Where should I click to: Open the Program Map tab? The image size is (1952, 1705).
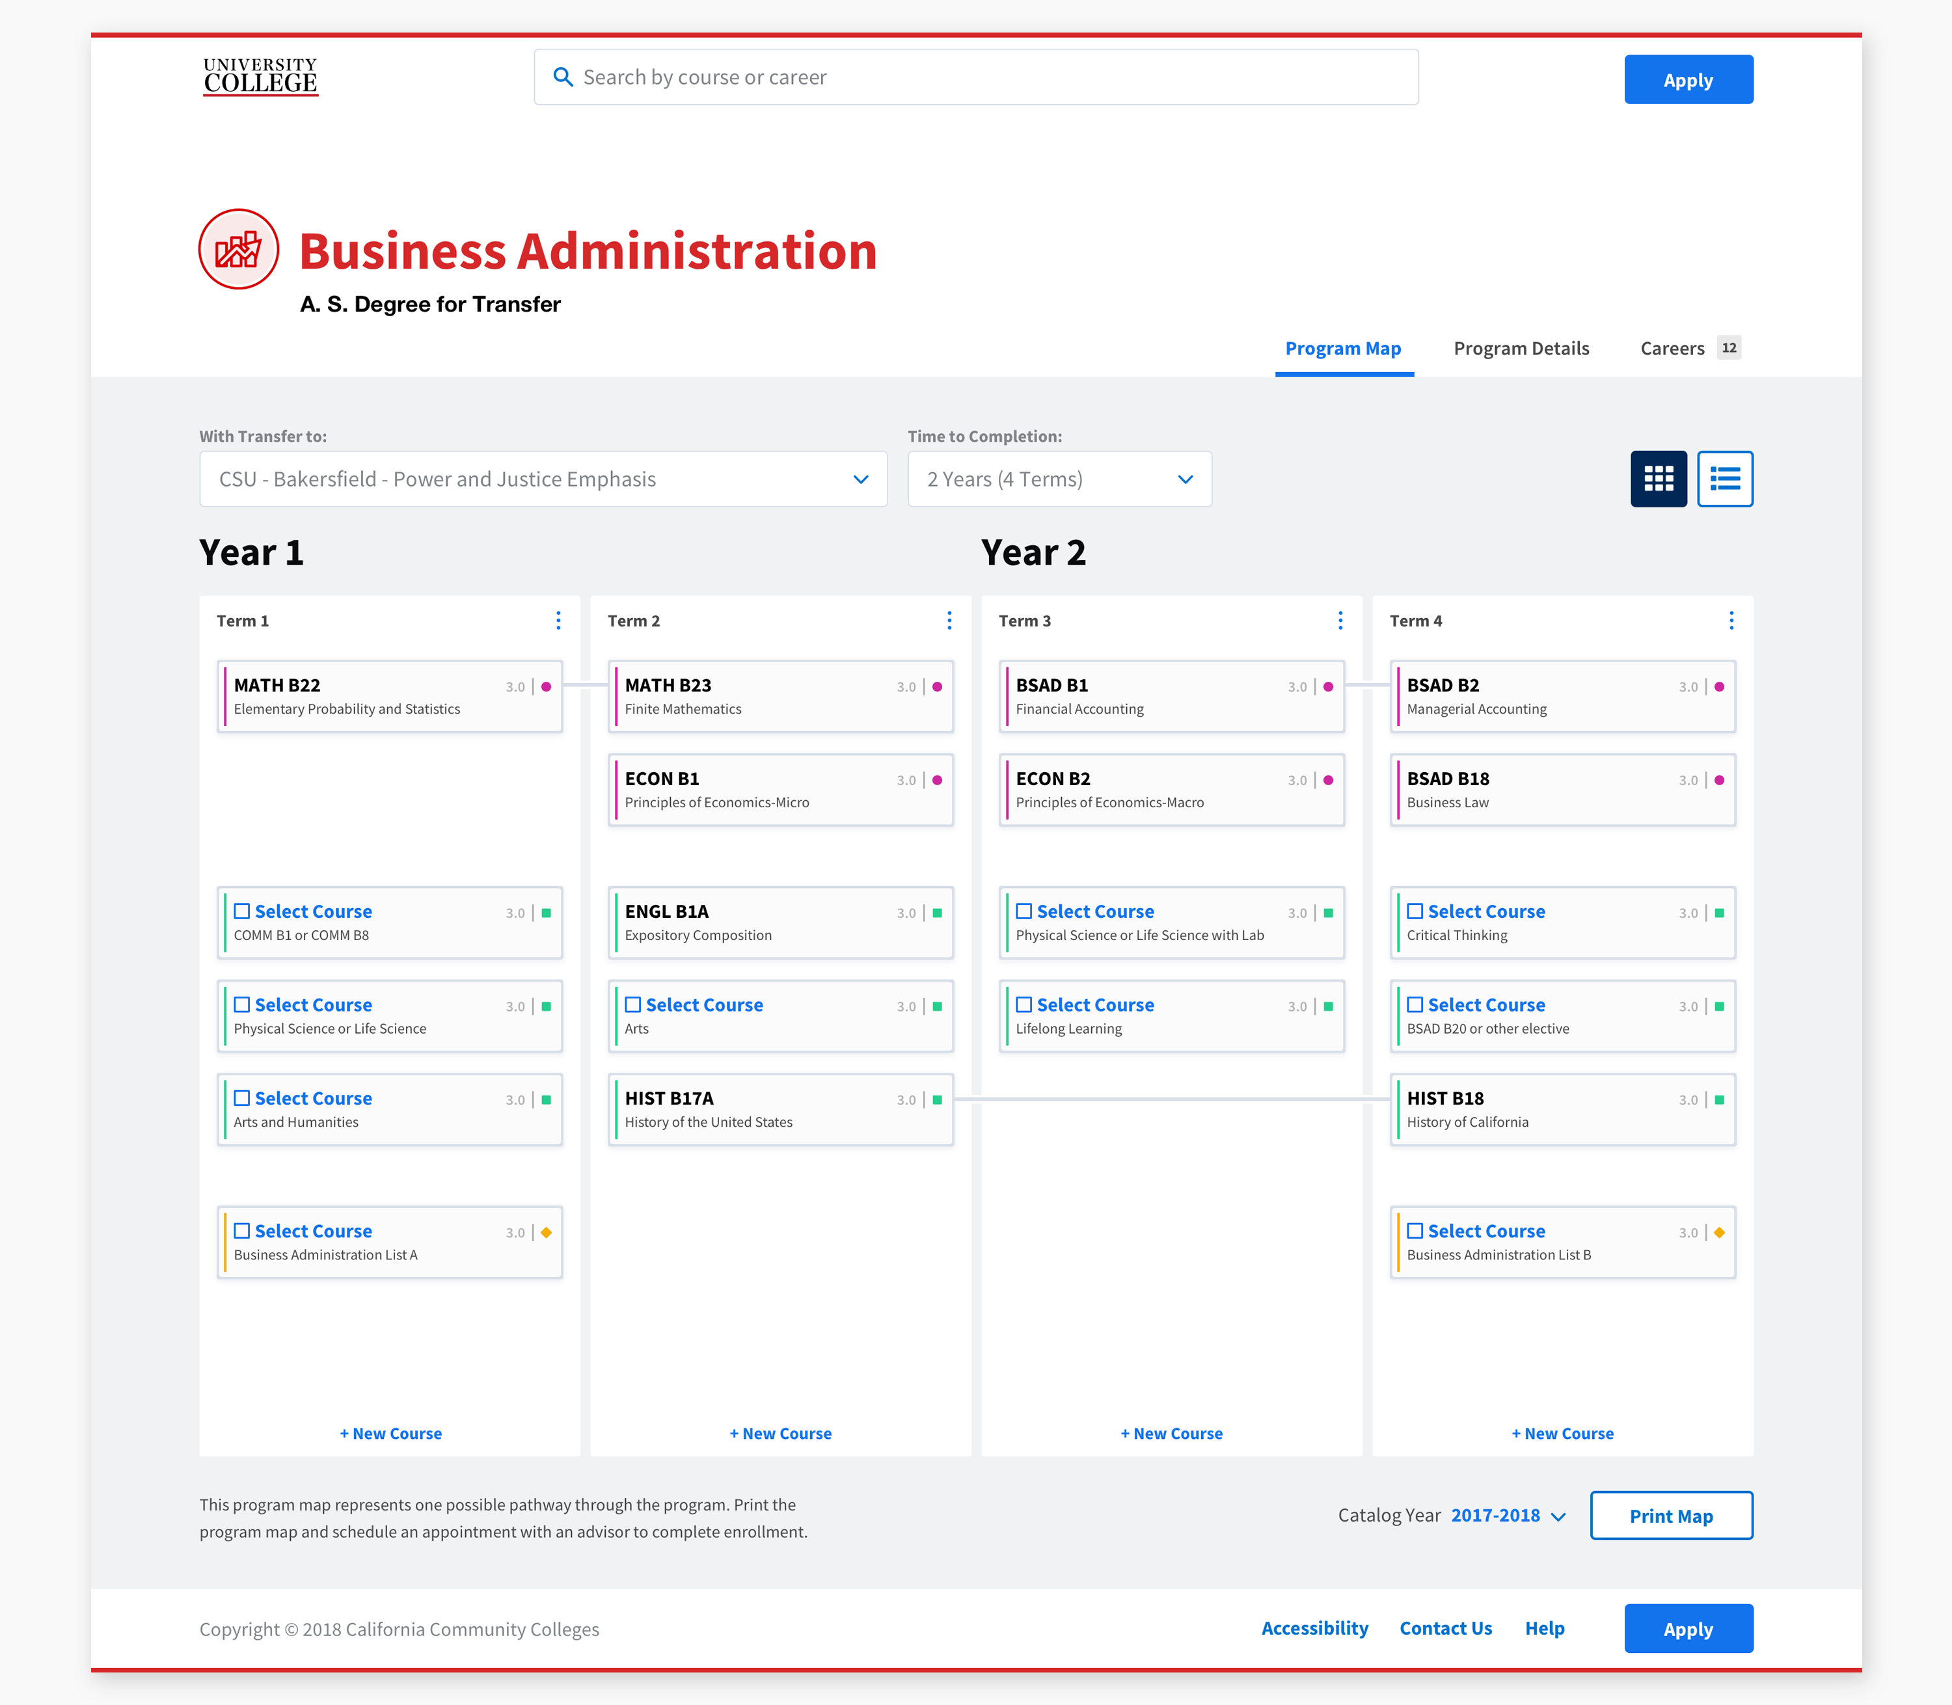(1343, 348)
